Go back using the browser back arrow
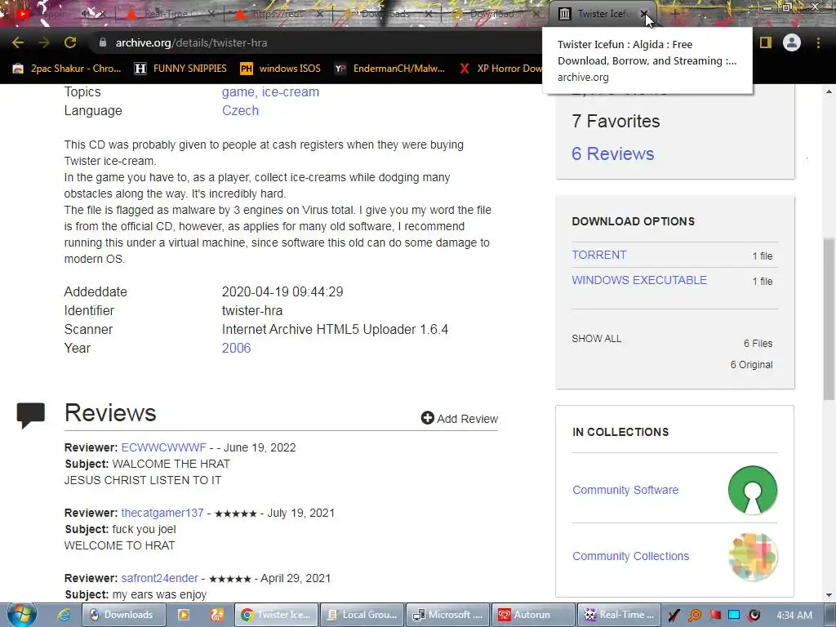The height and width of the screenshot is (627, 836). coord(18,42)
